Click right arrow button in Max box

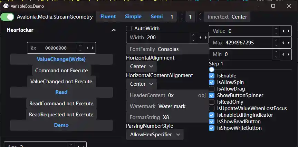pos(288,43)
